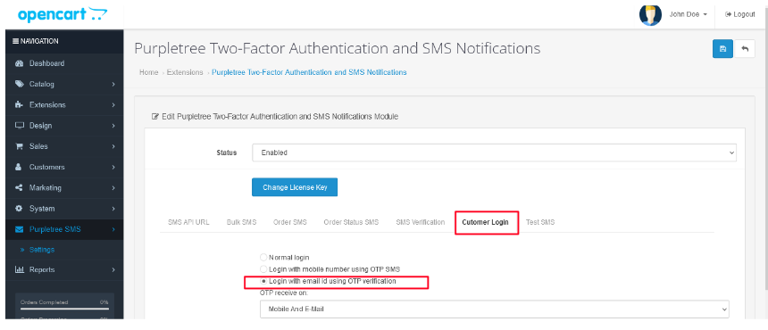Screen dimensions: 768x330
Task: Click the Marketing share icon
Action: [20, 187]
